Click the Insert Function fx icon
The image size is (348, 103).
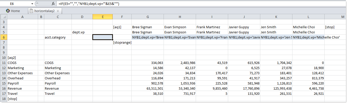point(53,4)
